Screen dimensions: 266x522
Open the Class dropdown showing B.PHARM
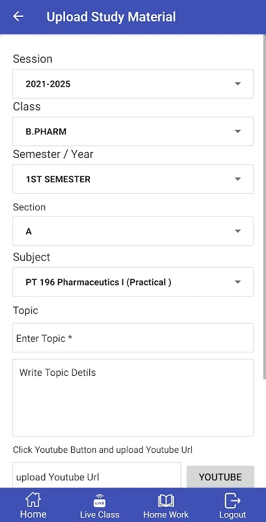pyautogui.click(x=133, y=131)
